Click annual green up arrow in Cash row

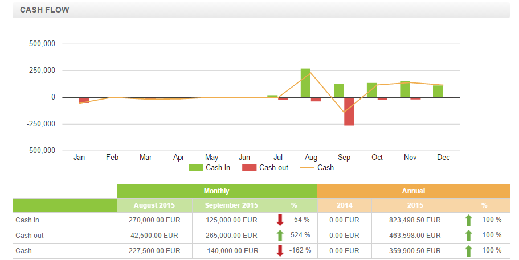pos(468,250)
